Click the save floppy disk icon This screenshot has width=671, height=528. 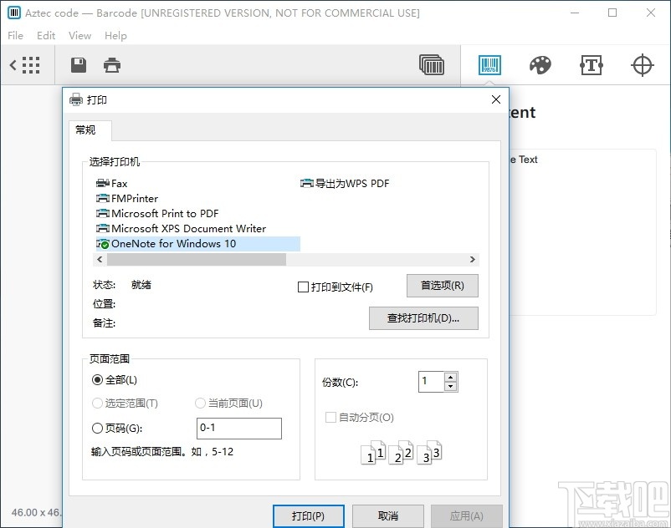click(79, 65)
